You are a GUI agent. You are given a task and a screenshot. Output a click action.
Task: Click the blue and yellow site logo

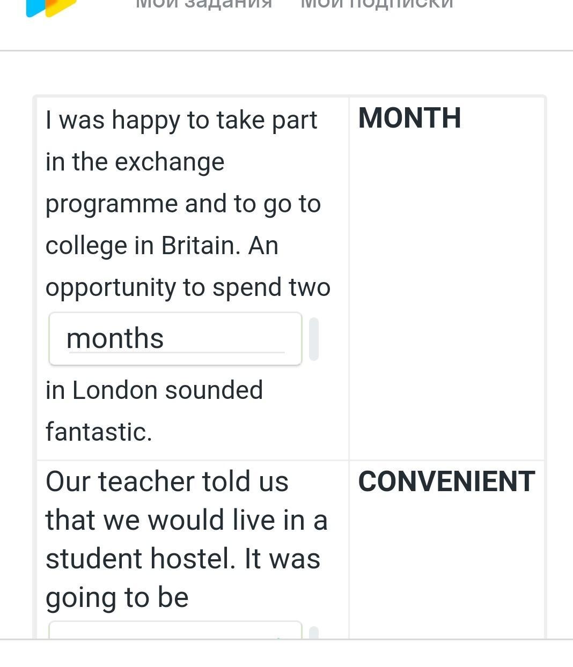(51, 8)
